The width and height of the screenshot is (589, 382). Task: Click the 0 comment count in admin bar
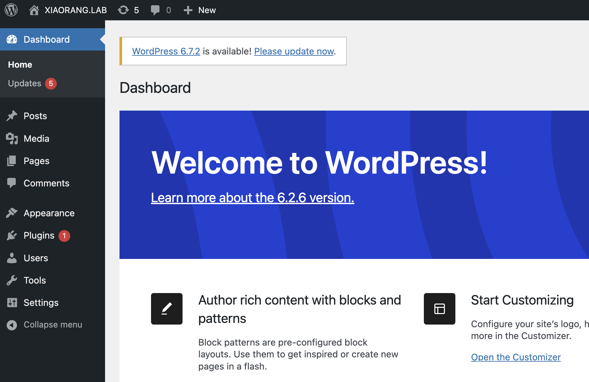click(169, 10)
